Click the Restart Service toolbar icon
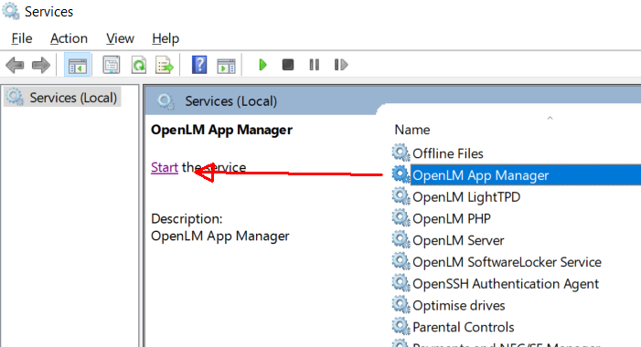The width and height of the screenshot is (641, 347). 340,65
